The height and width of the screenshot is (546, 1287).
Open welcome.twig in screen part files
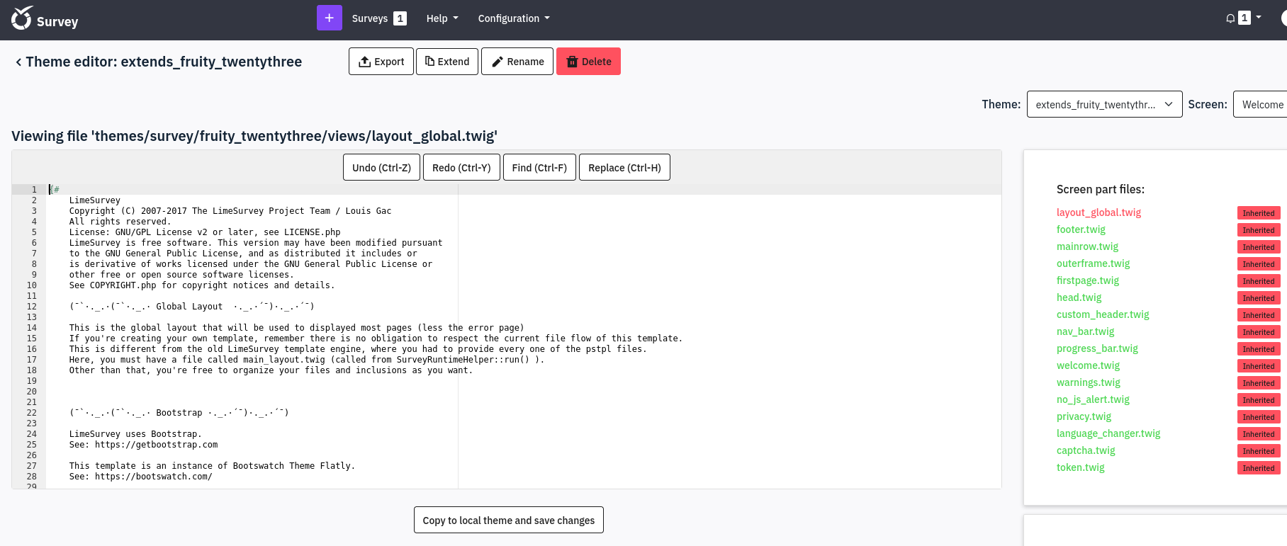[x=1088, y=365]
